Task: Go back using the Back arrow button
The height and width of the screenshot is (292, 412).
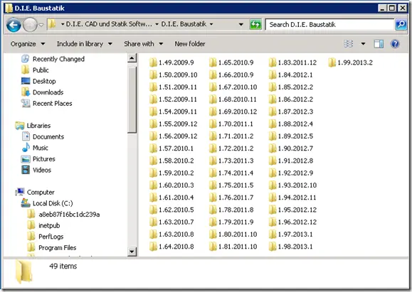Action: [x=14, y=25]
